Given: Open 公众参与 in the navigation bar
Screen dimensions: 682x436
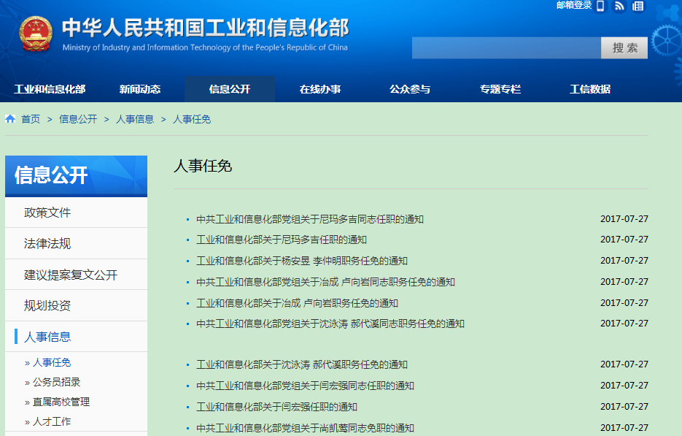Looking at the screenshot, I should click(x=410, y=89).
